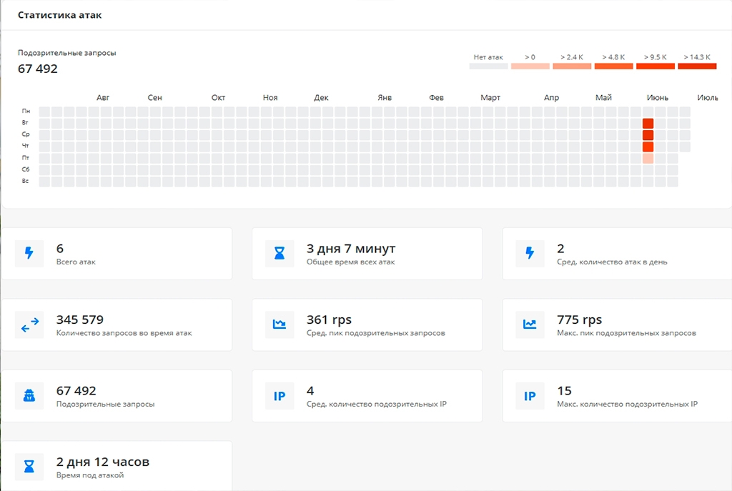Click the arrows icon for Количество запросов во время атак
This screenshot has height=491, width=732.
(29, 324)
